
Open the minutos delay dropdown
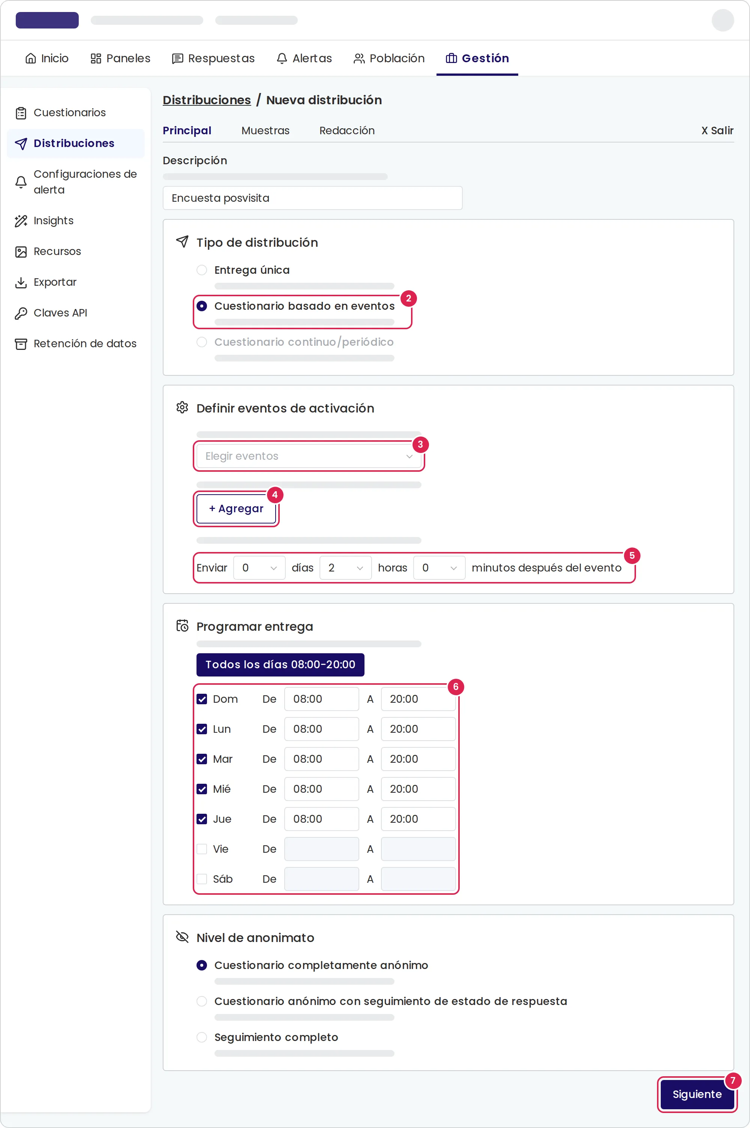click(439, 568)
